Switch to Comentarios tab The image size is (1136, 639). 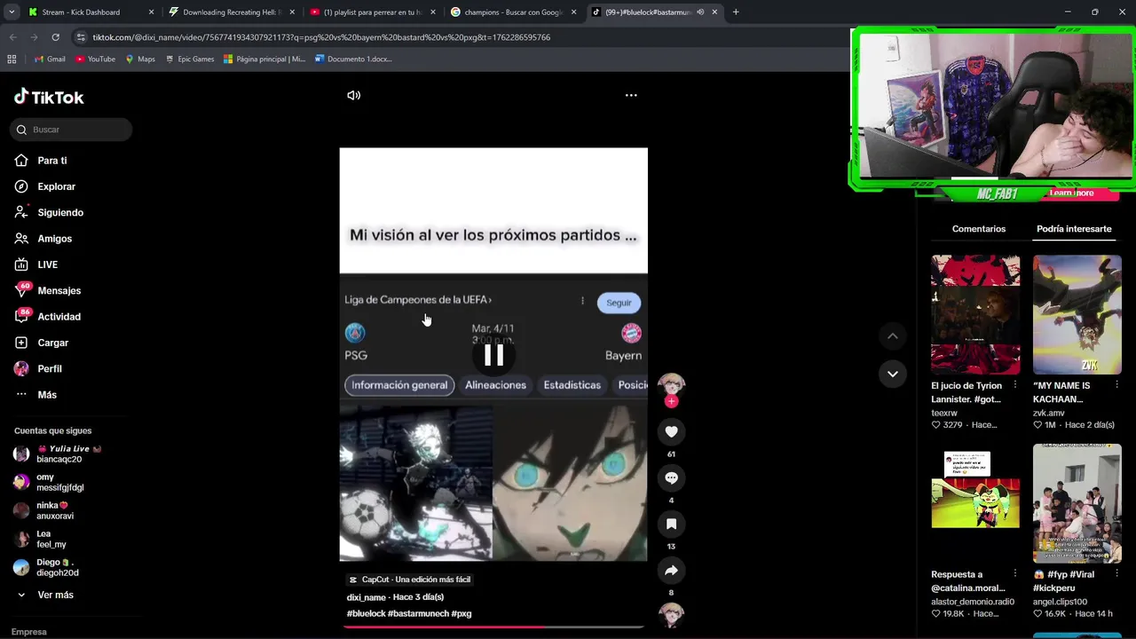click(978, 229)
